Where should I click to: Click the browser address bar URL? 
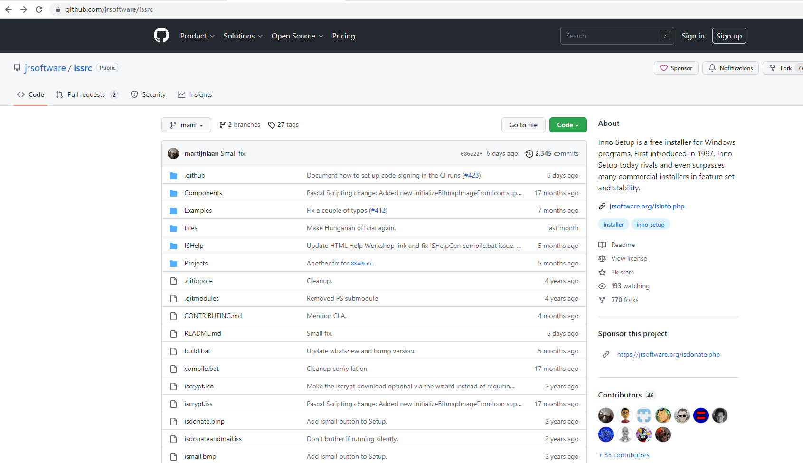click(109, 9)
